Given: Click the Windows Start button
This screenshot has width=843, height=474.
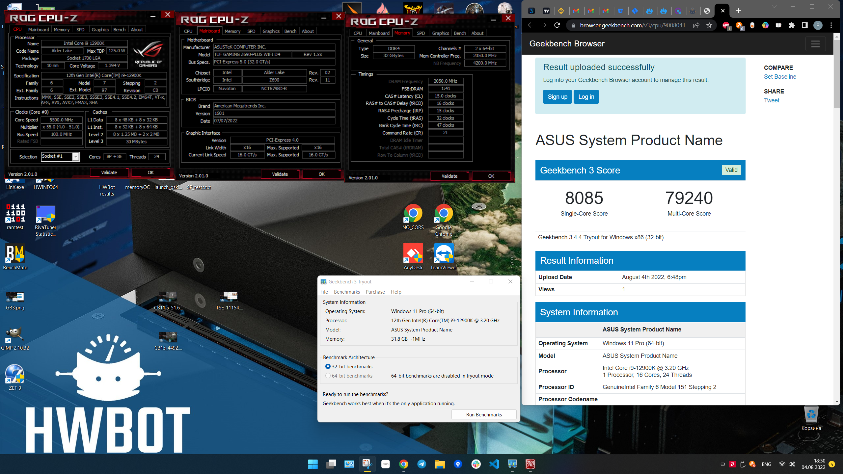Looking at the screenshot, I should pyautogui.click(x=313, y=464).
